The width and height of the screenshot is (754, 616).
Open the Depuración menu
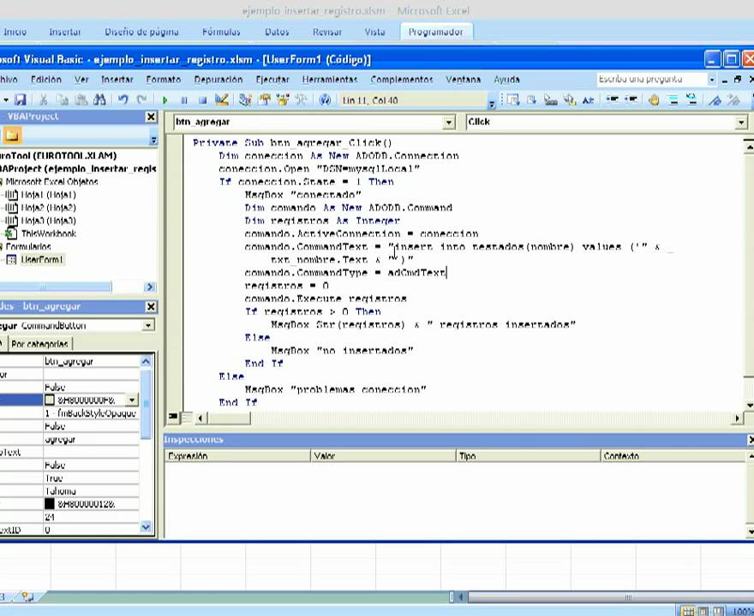(x=218, y=80)
